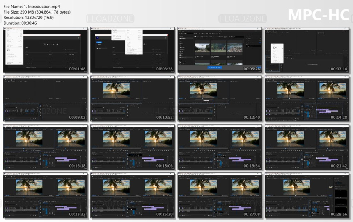
Task: Select the thumbnail stamped 00:03:38
Action: [x=133, y=50]
